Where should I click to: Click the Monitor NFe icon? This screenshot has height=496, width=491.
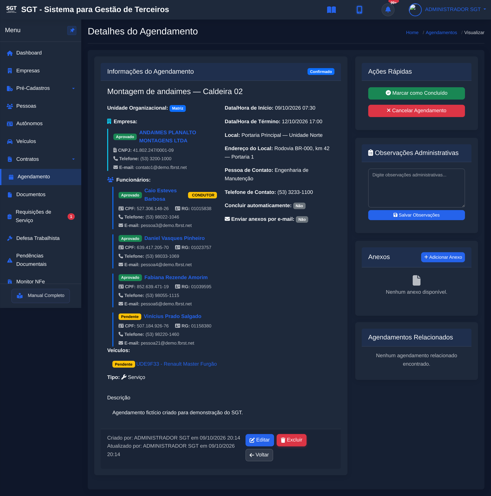(10, 282)
